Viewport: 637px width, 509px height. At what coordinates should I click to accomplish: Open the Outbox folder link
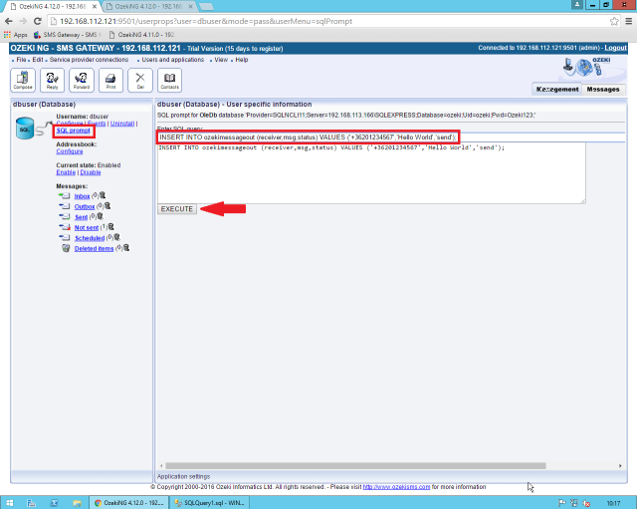pyautogui.click(x=85, y=207)
